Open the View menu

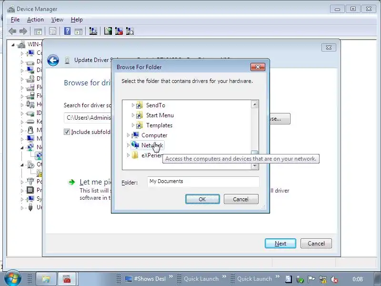(x=57, y=20)
